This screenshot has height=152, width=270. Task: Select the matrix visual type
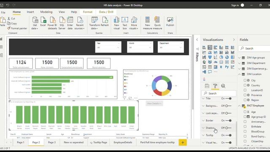pyautogui.click(x=216, y=67)
